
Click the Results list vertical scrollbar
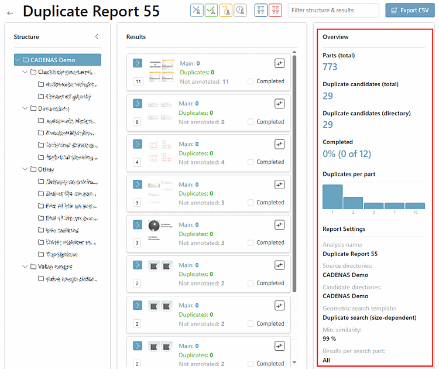point(294,174)
